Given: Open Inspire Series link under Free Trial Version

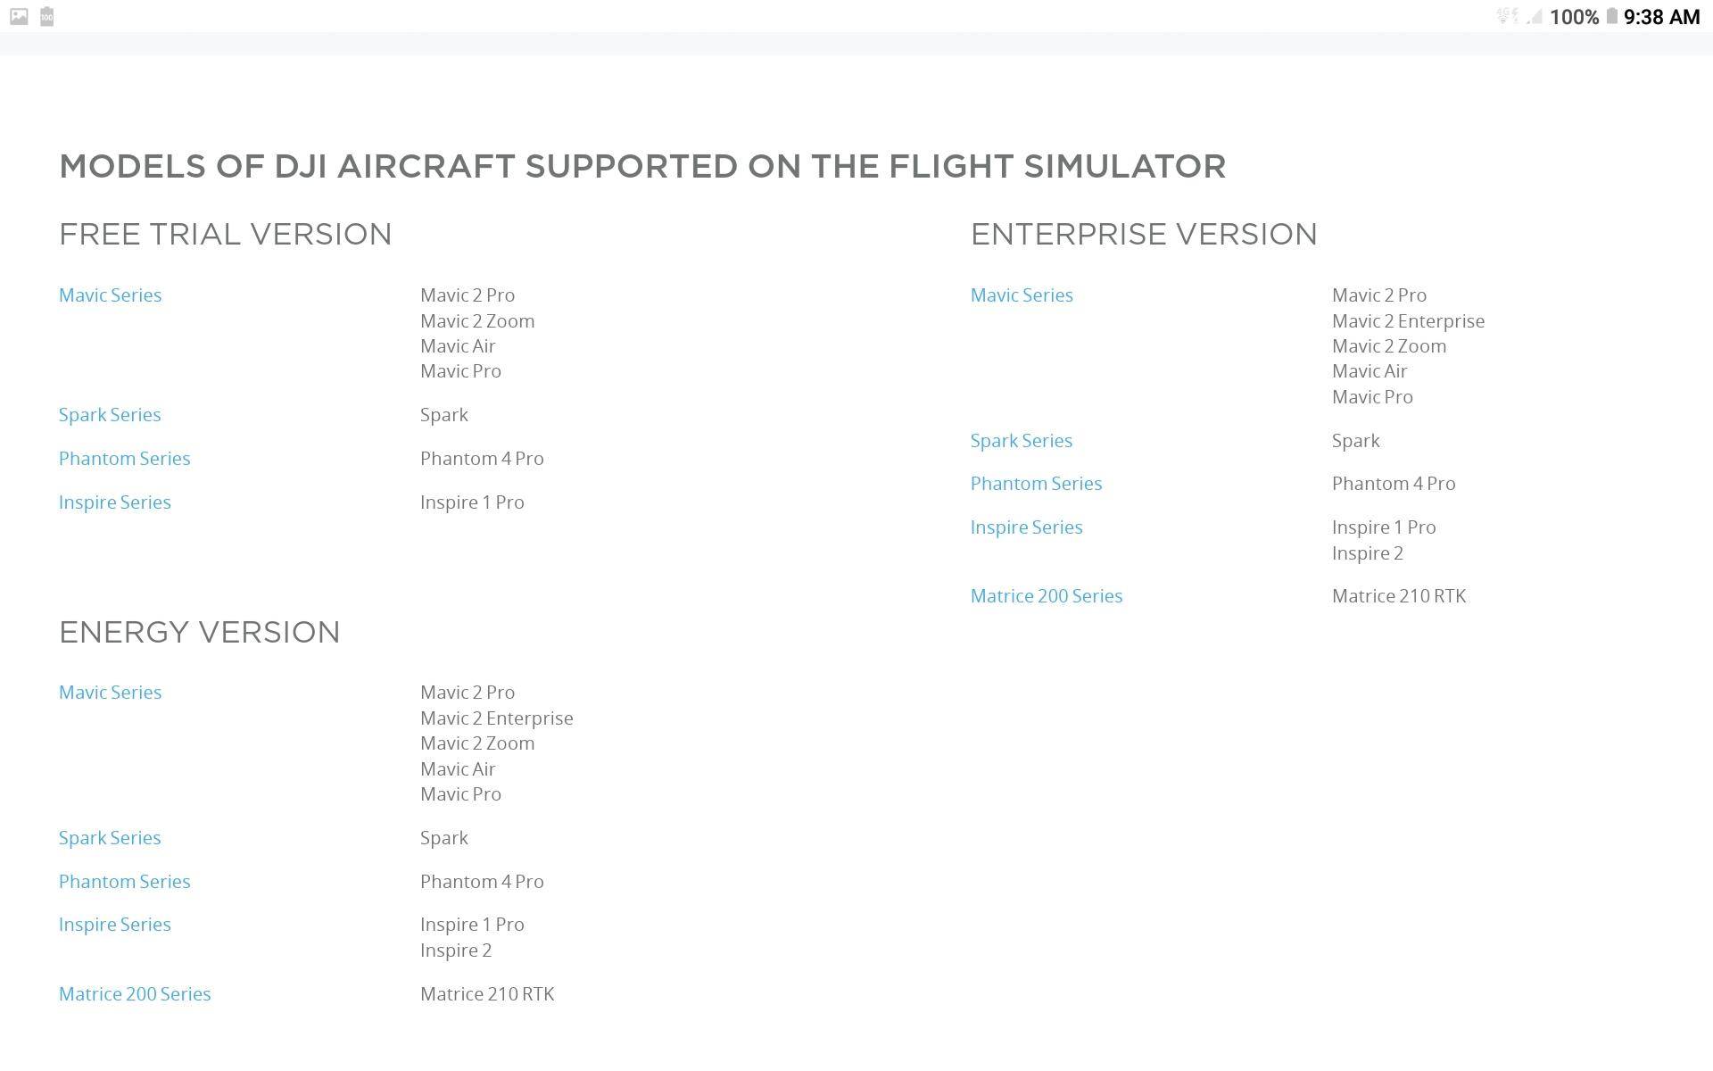Looking at the screenshot, I should 114,502.
